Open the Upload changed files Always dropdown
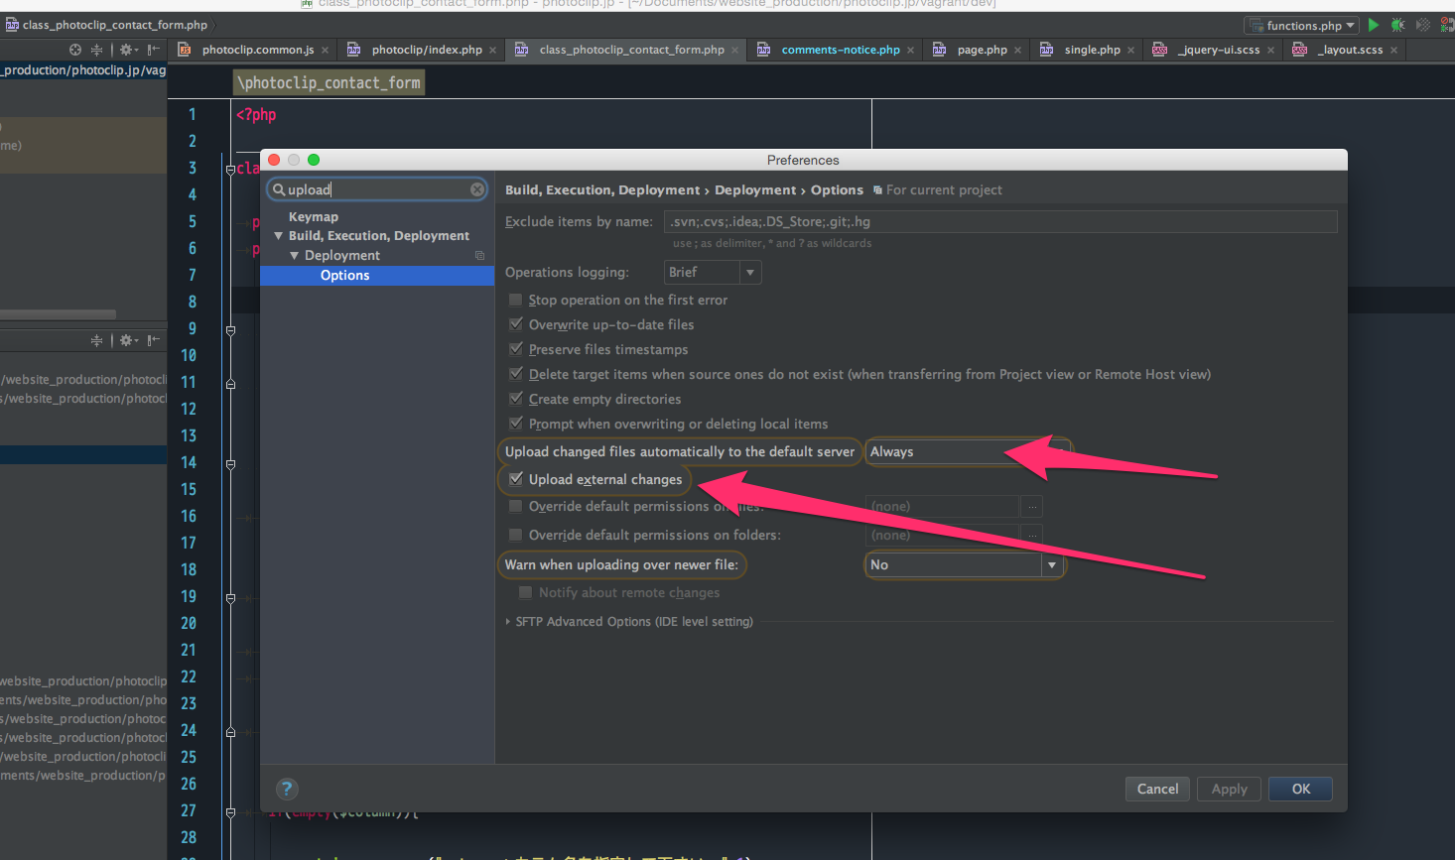 click(x=1057, y=451)
